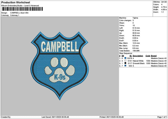Viewport: 168px width, 119px height.
Task: Click the Colors count 4
Action: [162, 4]
